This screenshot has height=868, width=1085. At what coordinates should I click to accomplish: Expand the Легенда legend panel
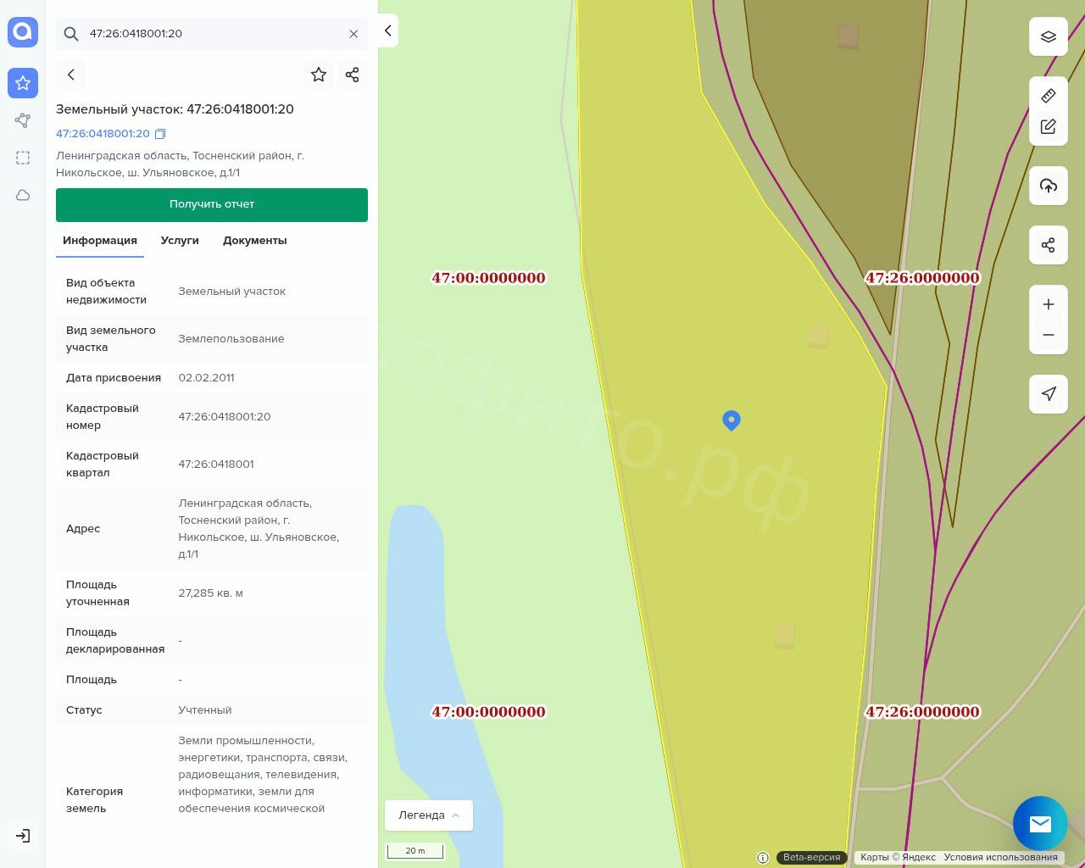[428, 815]
